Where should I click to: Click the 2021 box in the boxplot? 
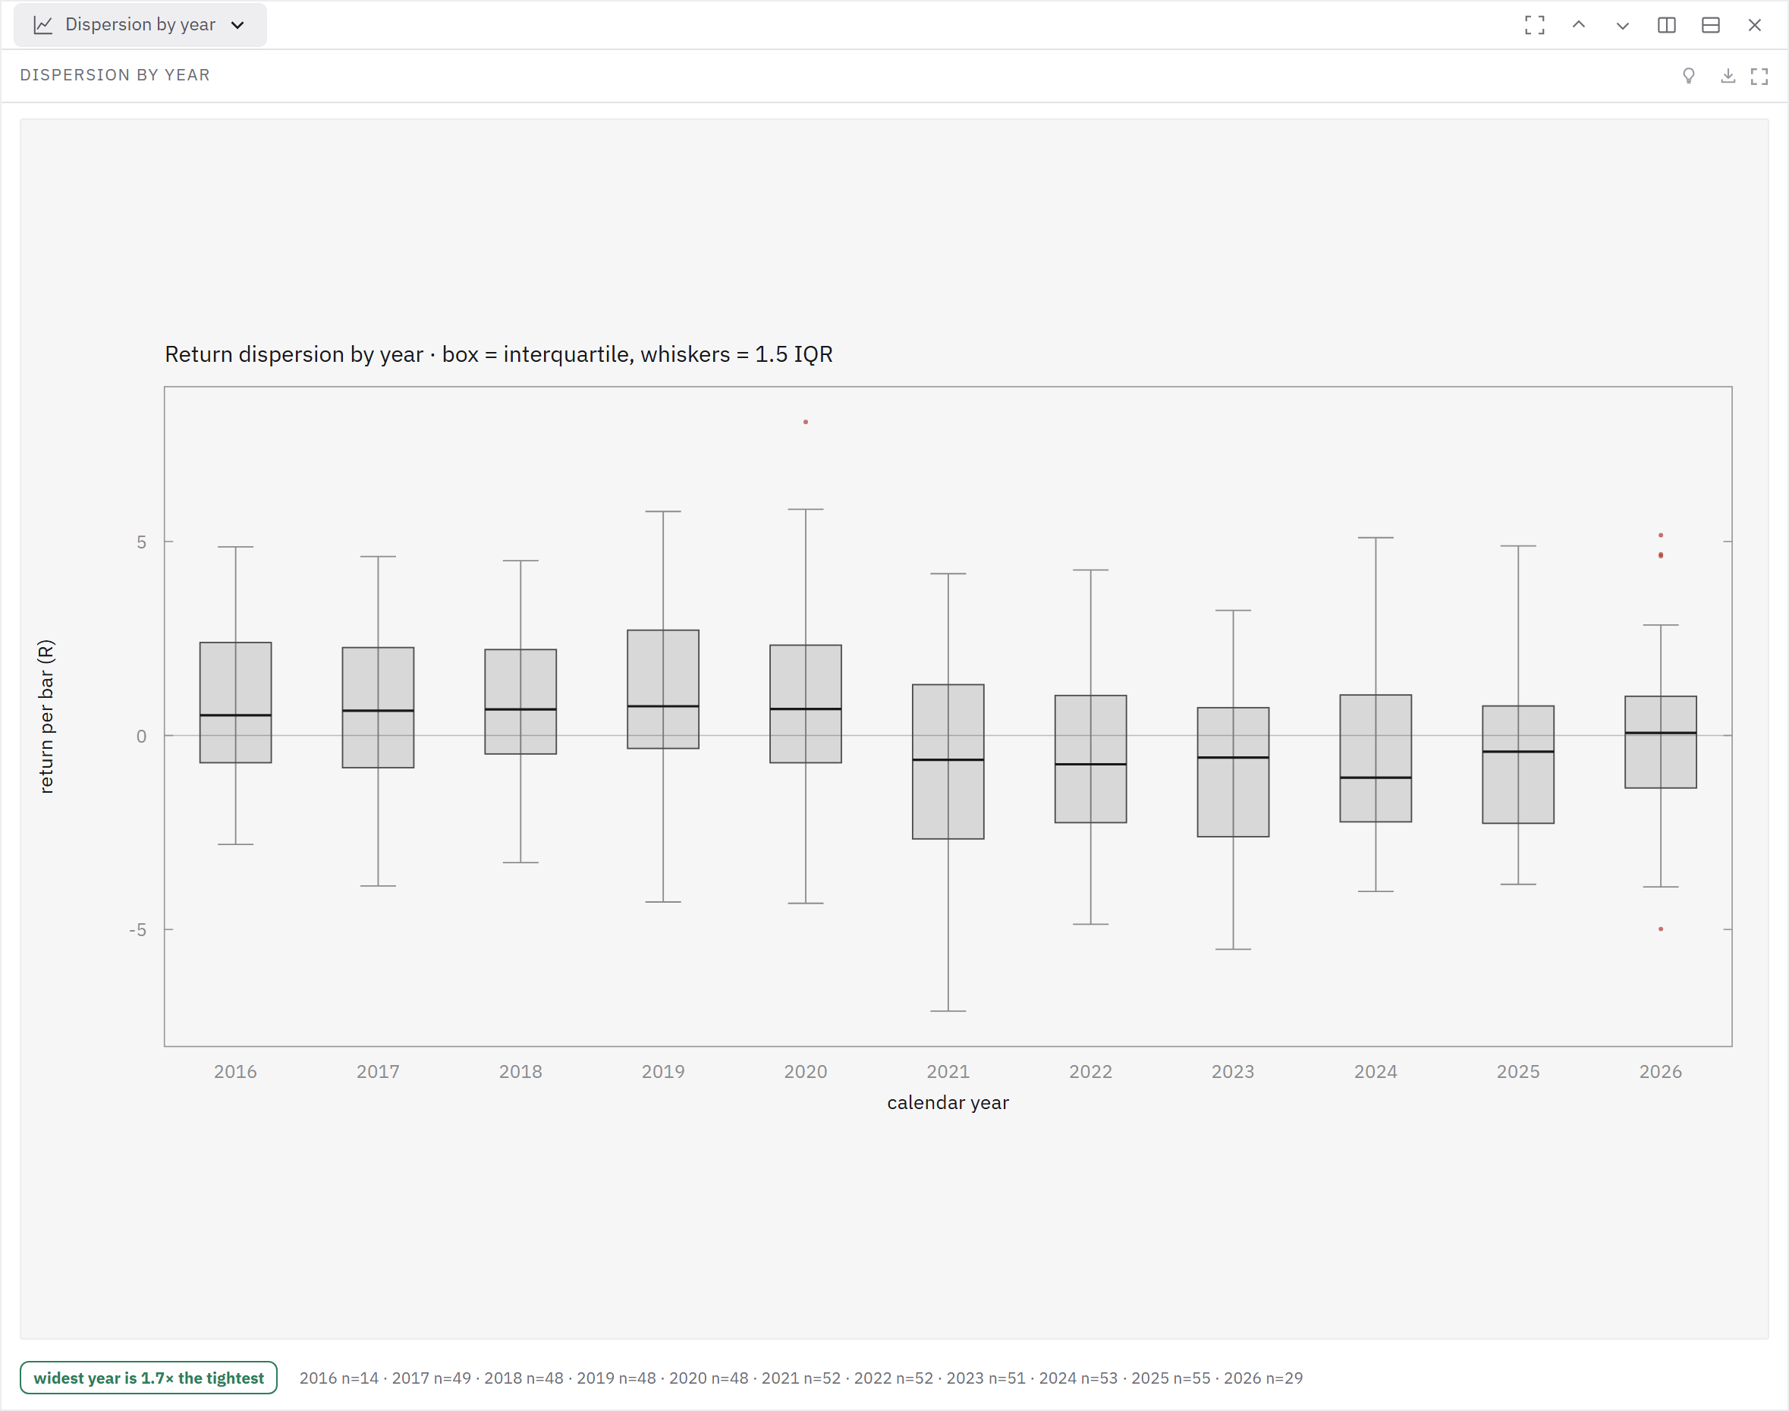[x=948, y=762]
